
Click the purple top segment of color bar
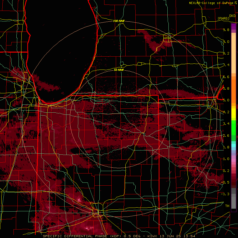click(234, 26)
